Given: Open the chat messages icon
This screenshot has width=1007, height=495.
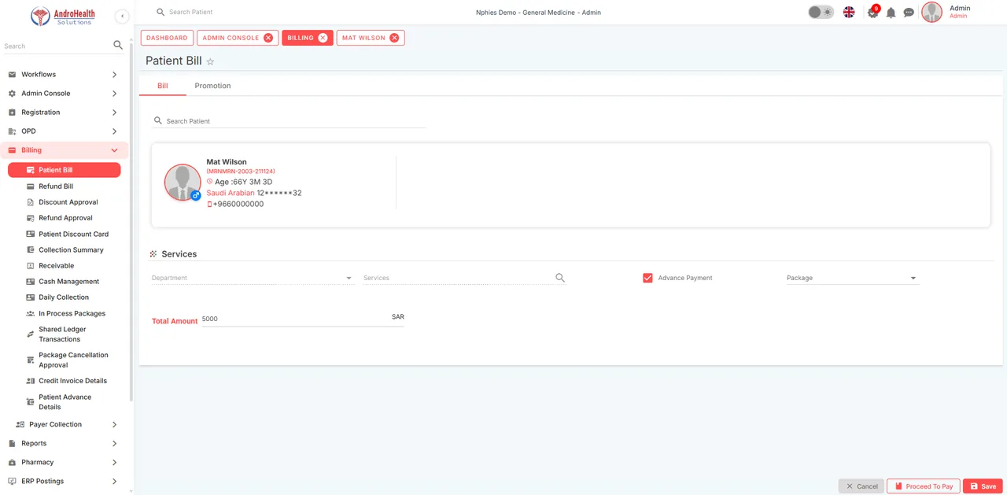Looking at the screenshot, I should [909, 13].
